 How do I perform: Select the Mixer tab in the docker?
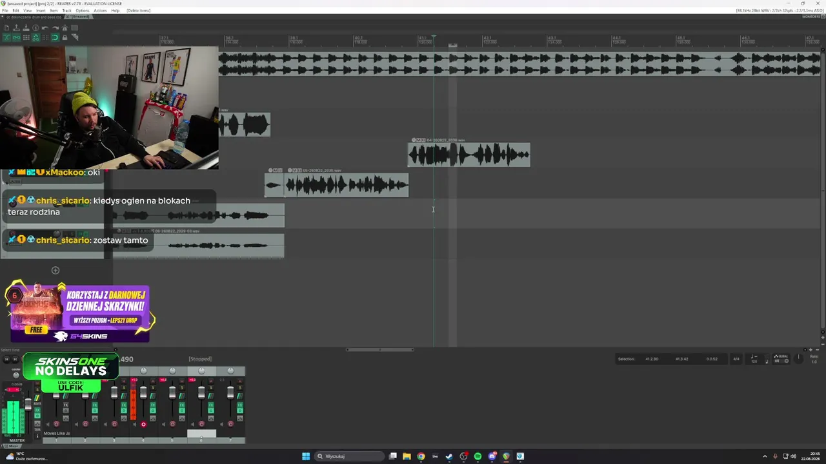(12, 446)
